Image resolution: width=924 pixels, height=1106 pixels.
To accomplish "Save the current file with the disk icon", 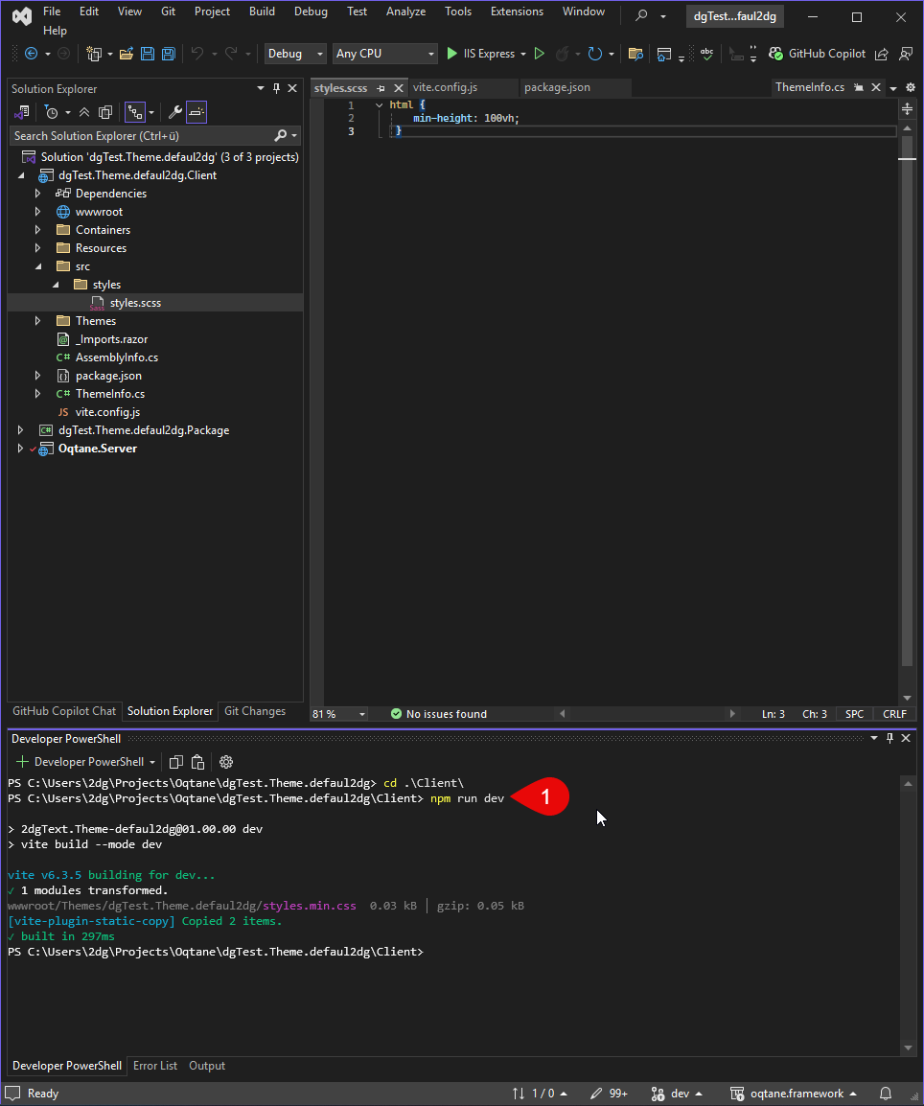I will [148, 54].
